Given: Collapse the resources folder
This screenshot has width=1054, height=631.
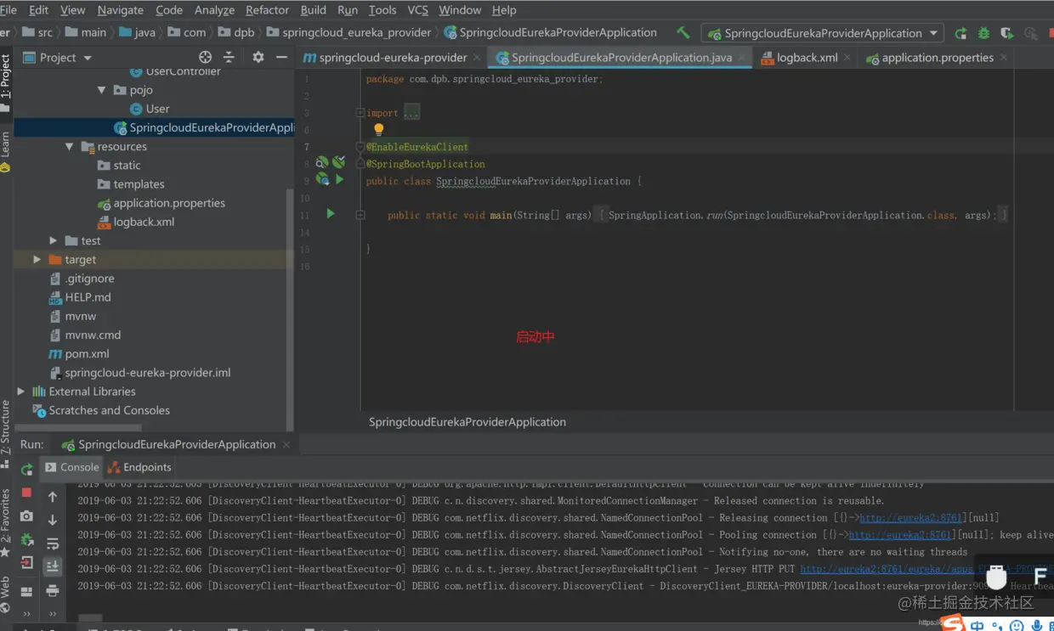Looking at the screenshot, I should pyautogui.click(x=70, y=147).
